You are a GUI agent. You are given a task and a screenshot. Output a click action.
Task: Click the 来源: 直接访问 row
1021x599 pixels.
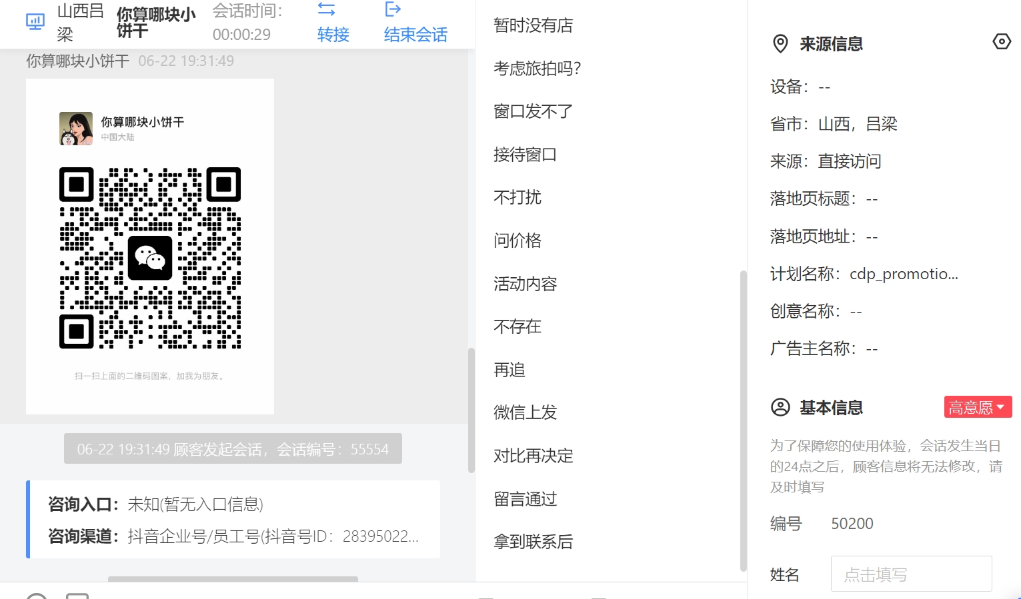[x=826, y=161]
